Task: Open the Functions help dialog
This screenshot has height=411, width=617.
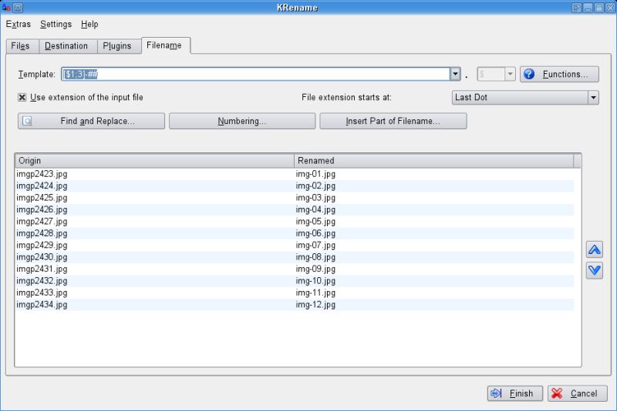Action: click(x=560, y=74)
